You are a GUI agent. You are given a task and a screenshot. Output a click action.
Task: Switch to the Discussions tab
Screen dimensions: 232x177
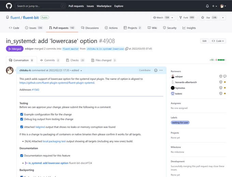pyautogui.click(x=90, y=28)
